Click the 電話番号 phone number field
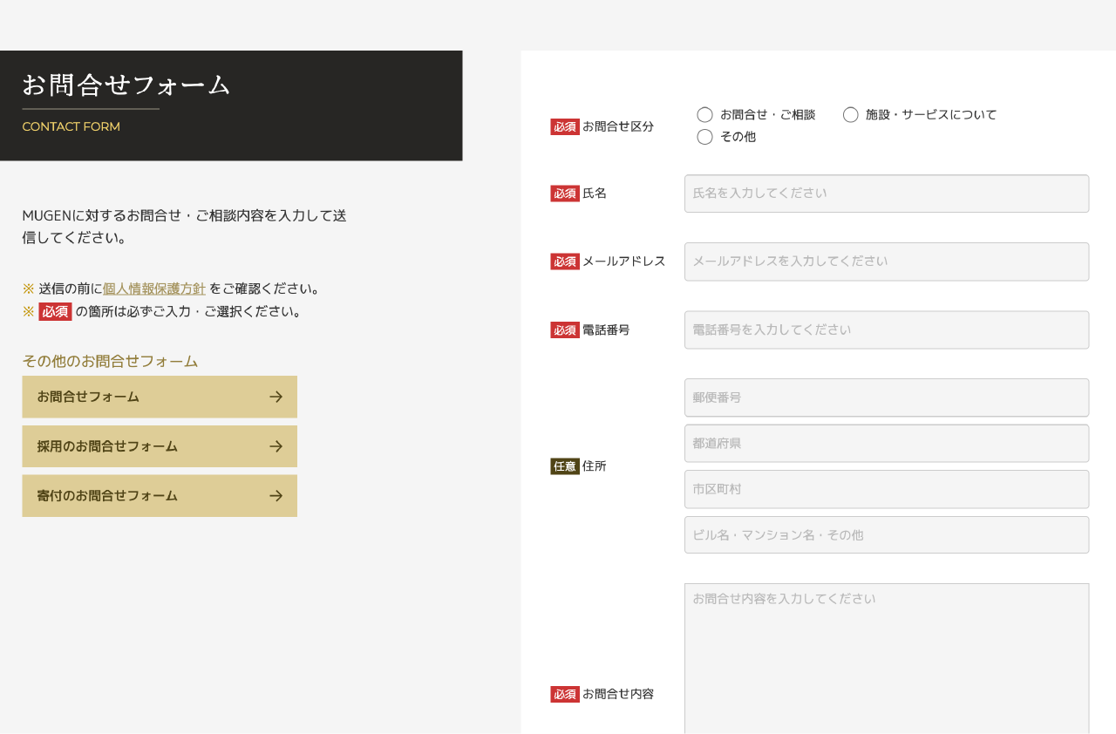The width and height of the screenshot is (1116, 734). 886,330
